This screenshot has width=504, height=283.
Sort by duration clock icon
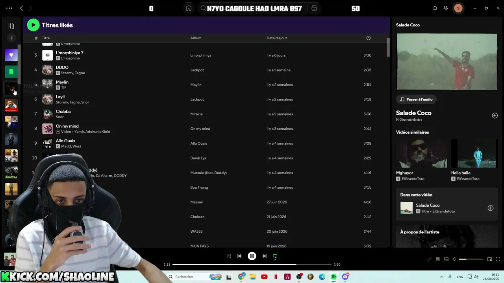pyautogui.click(x=369, y=38)
